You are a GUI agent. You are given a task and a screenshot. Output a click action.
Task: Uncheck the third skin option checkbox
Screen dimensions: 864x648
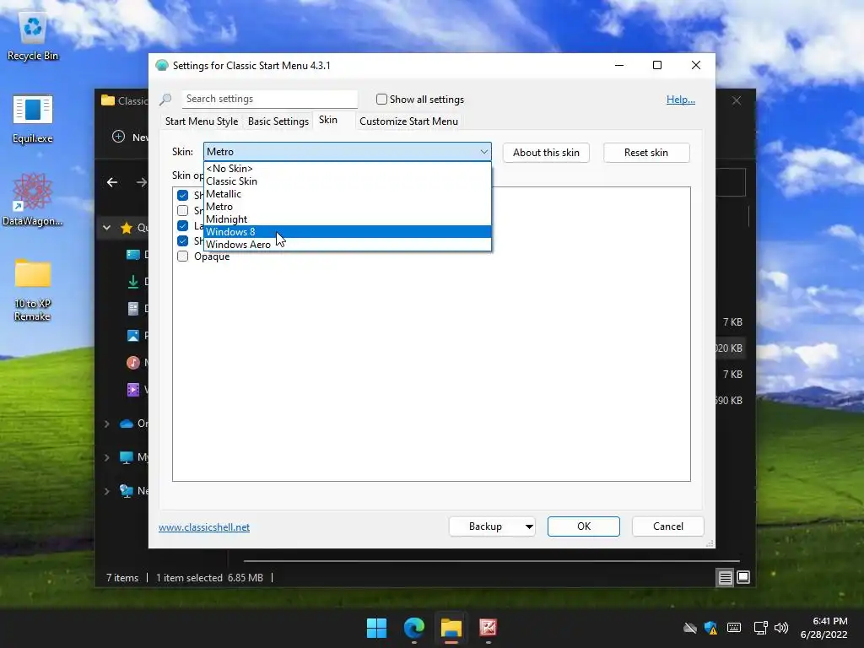click(x=183, y=225)
